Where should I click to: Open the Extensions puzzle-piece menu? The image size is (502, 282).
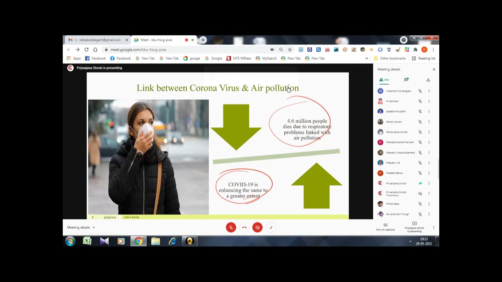tap(415, 50)
